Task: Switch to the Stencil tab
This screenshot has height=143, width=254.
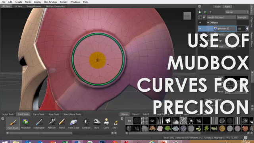Action: click(x=135, y=114)
